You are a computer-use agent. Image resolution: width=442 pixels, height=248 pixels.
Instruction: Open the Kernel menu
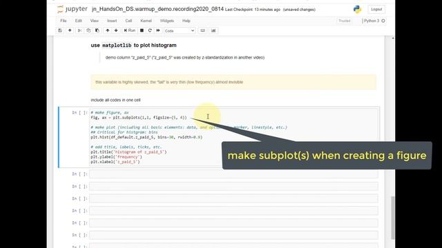146,21
